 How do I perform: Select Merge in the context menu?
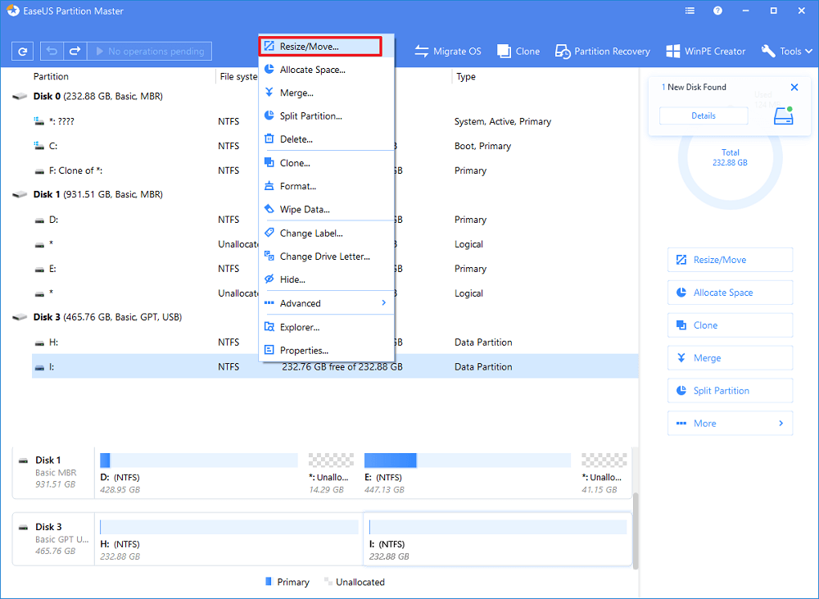(x=327, y=93)
